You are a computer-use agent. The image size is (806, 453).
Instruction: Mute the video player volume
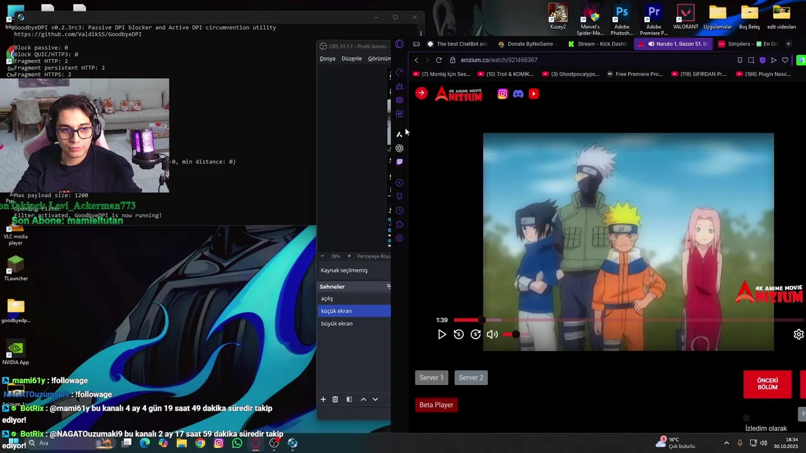[x=492, y=335]
